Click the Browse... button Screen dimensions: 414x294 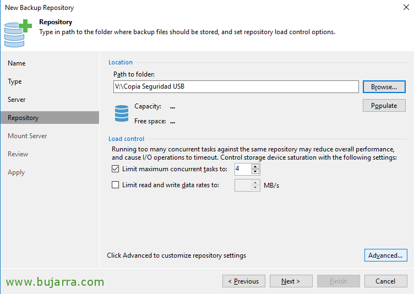coord(384,87)
